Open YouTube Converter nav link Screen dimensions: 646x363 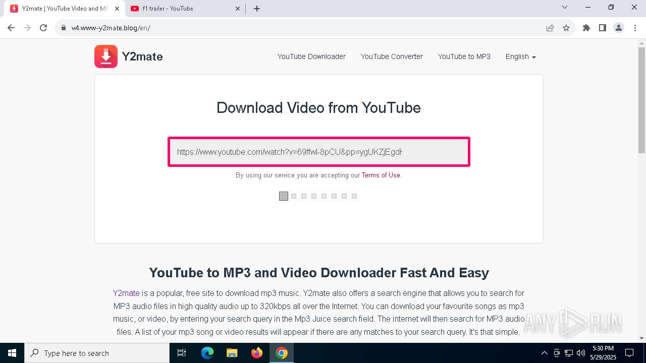click(392, 56)
